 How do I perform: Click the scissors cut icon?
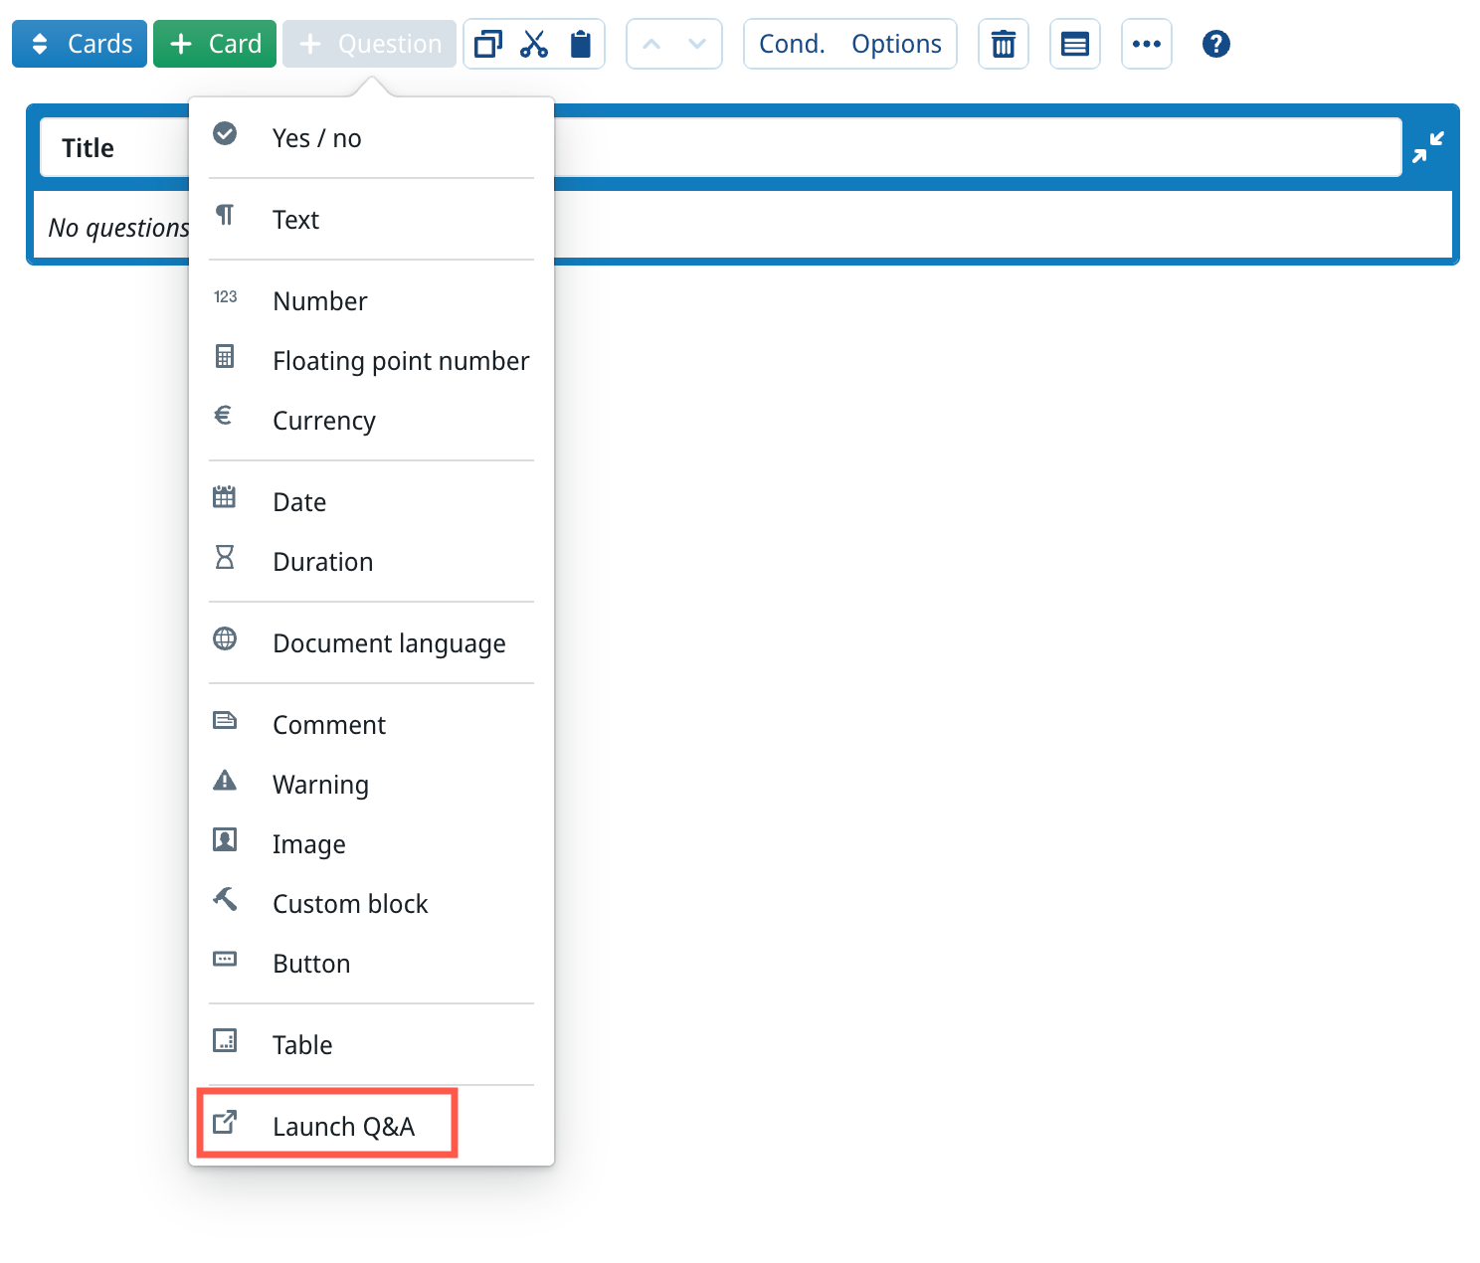click(534, 44)
